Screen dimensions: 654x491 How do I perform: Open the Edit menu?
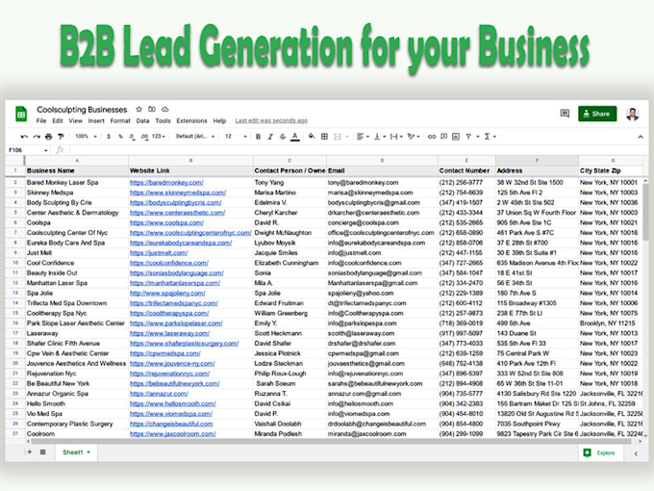click(x=58, y=121)
